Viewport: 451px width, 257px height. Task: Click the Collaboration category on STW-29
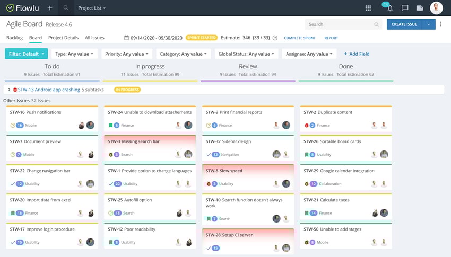pyautogui.click(x=330, y=184)
